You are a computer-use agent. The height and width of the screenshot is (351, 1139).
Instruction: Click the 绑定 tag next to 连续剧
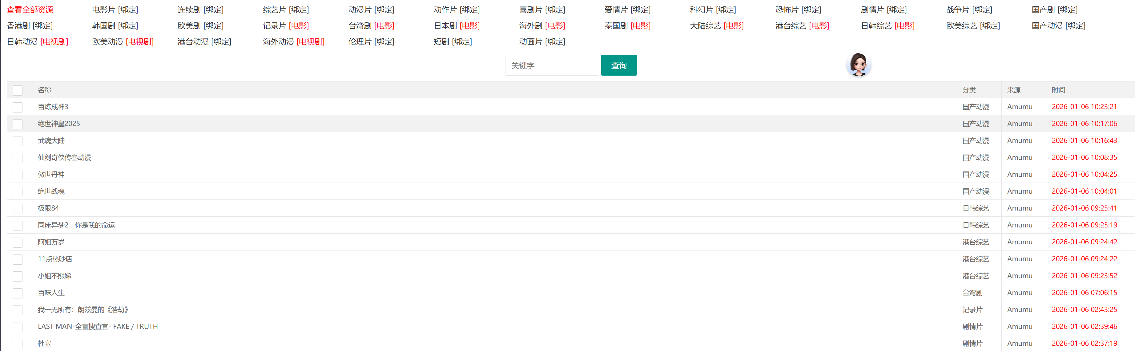pos(214,10)
